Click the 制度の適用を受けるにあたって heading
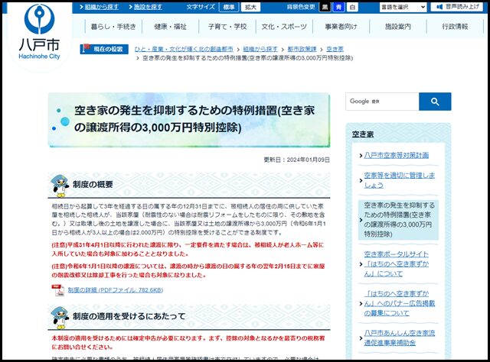This screenshot has width=490, height=362. pos(129,316)
